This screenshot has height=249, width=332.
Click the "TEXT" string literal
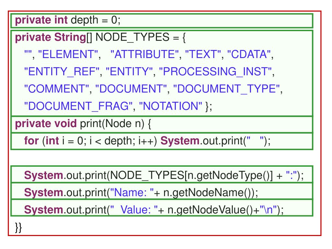(x=203, y=54)
